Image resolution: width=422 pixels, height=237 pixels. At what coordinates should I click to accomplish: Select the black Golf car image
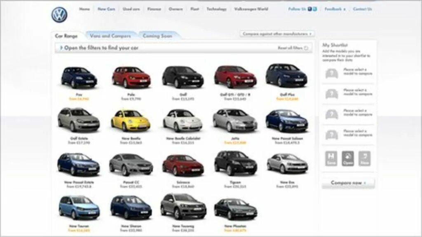click(x=183, y=77)
